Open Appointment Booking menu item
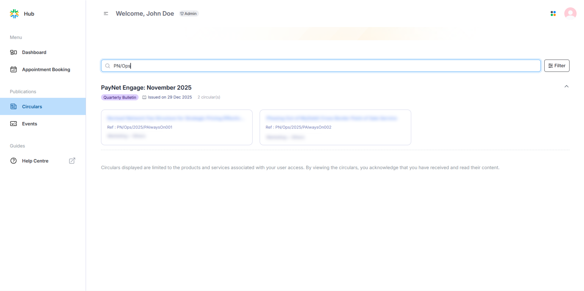Image resolution: width=584 pixels, height=291 pixels. click(46, 70)
